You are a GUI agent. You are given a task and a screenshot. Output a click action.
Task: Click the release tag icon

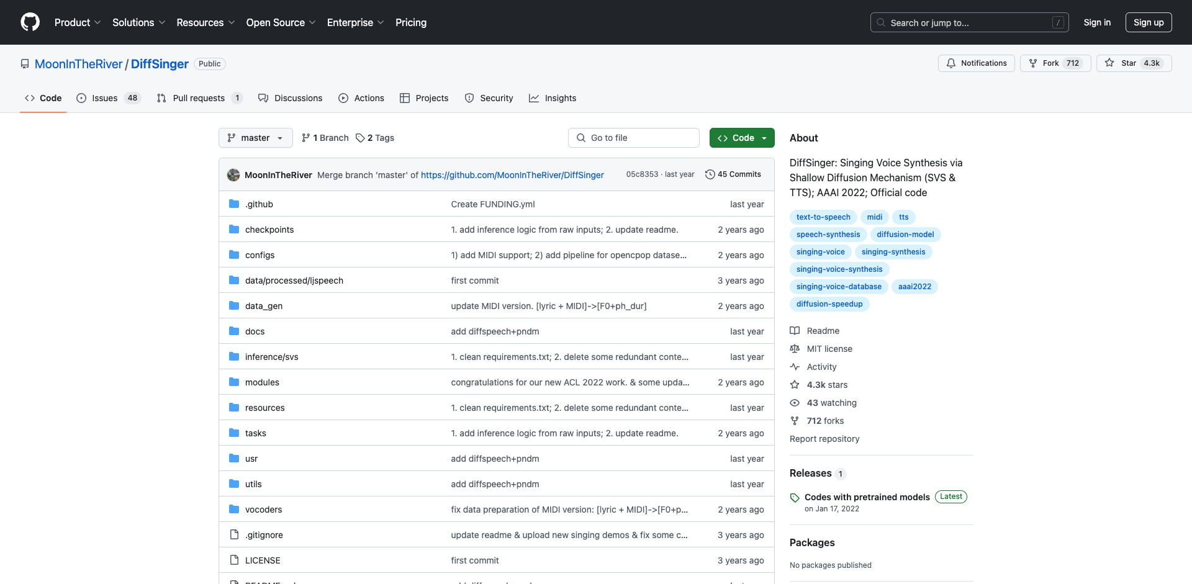pyautogui.click(x=795, y=498)
